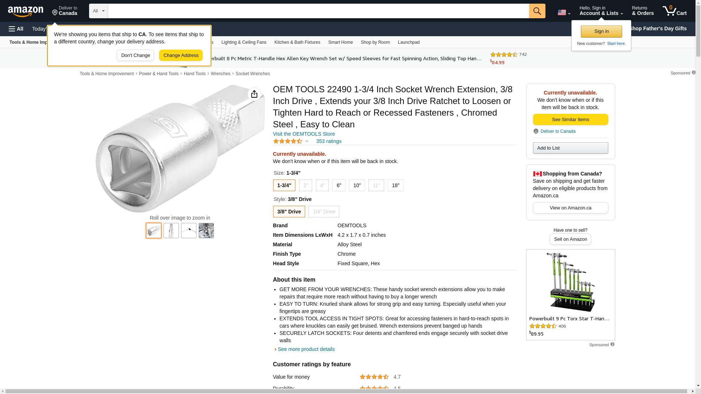701x394 pixels.
Task: Open the All search category dropdown
Action: coord(99,11)
